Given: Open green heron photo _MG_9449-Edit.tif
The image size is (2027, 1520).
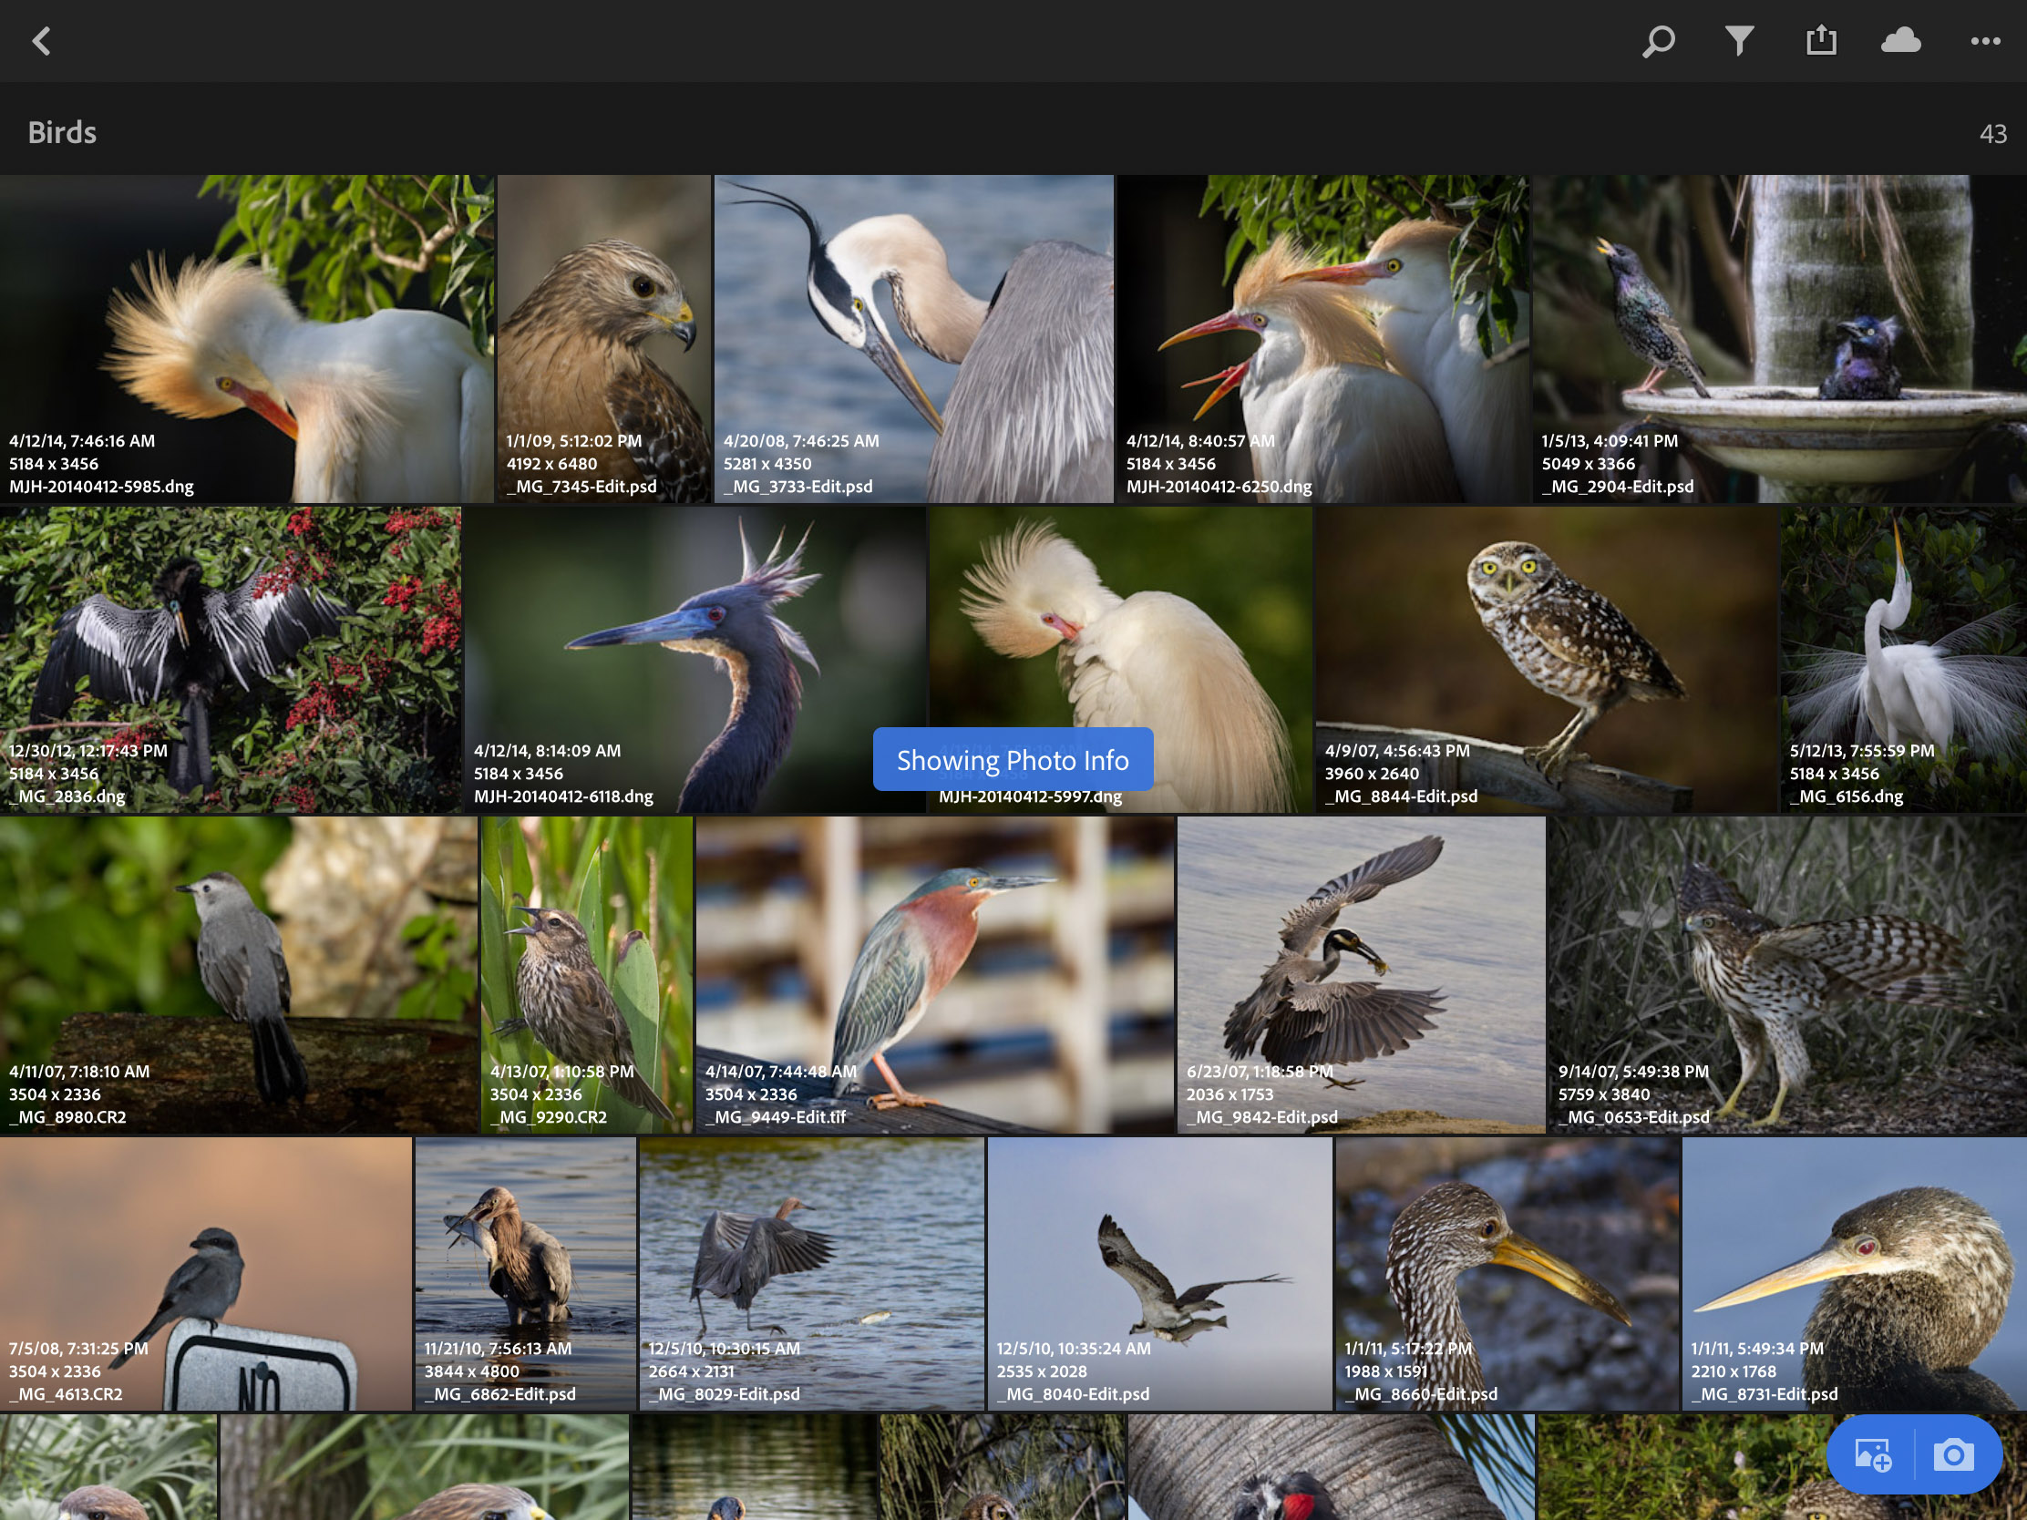Looking at the screenshot, I should tap(935, 975).
